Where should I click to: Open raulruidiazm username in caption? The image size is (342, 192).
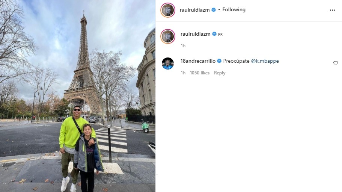pos(196,34)
